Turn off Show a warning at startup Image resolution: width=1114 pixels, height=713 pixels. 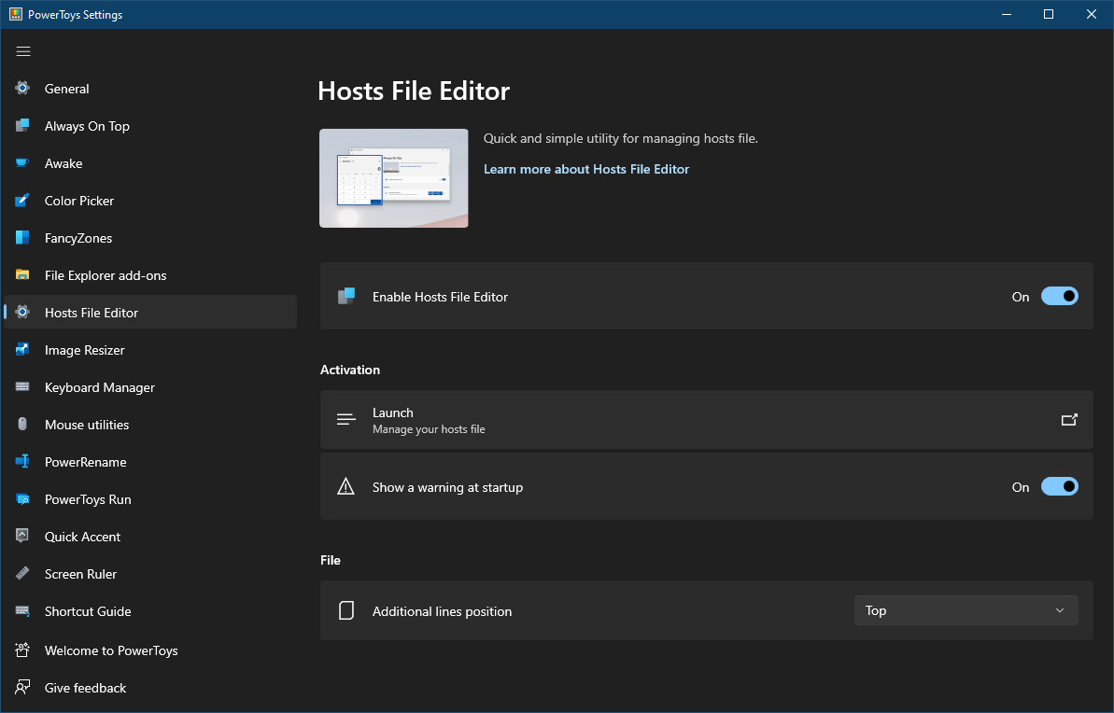pos(1059,487)
